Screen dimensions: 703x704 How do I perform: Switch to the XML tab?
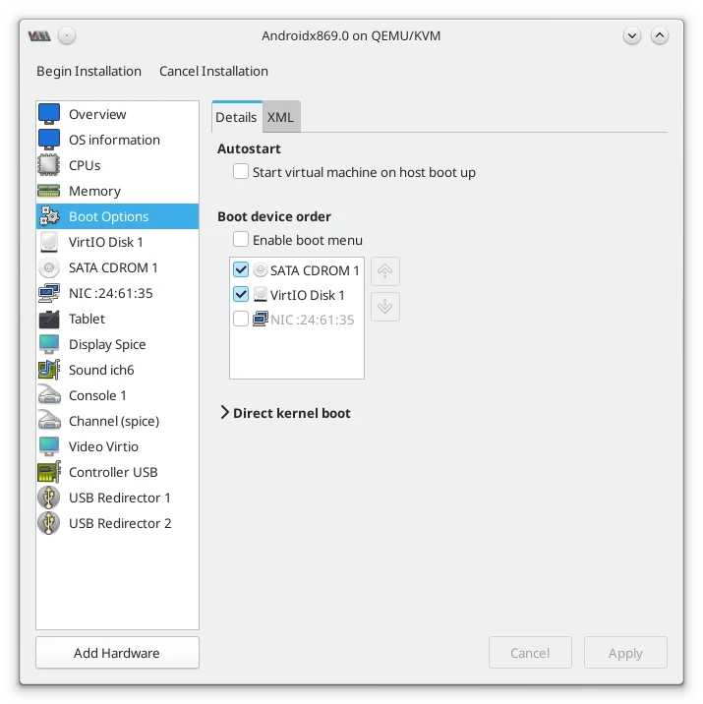click(281, 117)
